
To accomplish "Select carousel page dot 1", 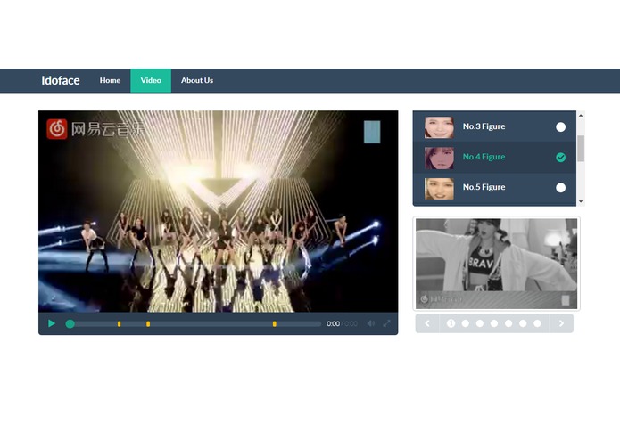I will point(451,323).
